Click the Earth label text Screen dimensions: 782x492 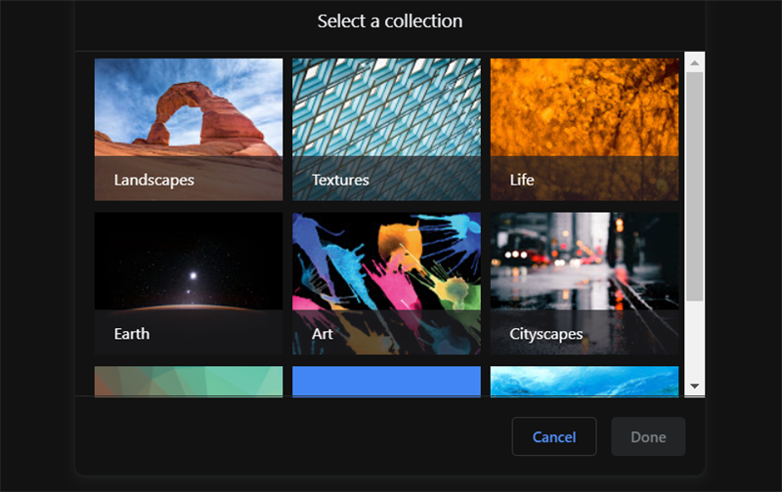coord(132,334)
